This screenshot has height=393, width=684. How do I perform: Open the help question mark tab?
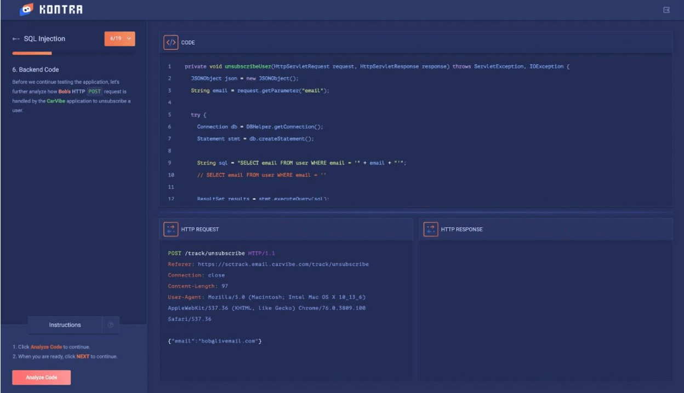tap(111, 325)
